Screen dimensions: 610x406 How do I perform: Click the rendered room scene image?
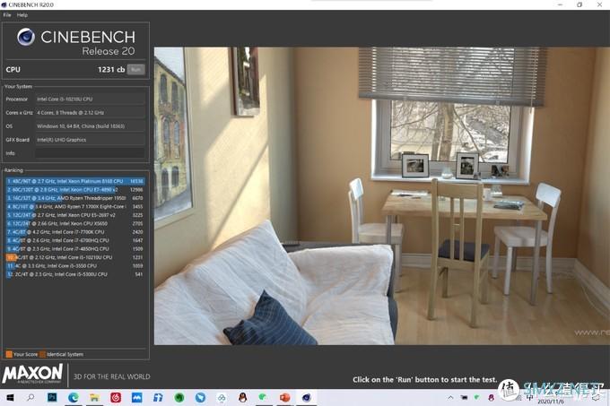381,196
